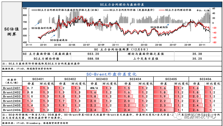The height and width of the screenshot is (126, 223).
Task: Click the red theoretical price legend line
Action: 162,10
